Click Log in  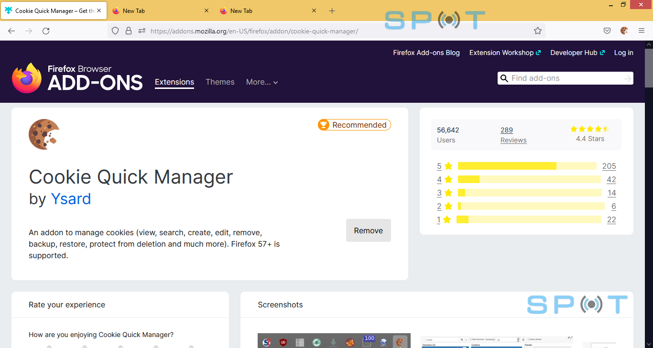[624, 53]
